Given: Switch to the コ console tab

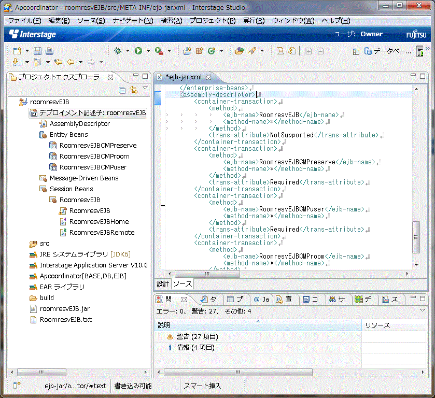Looking at the screenshot, I should [x=311, y=300].
